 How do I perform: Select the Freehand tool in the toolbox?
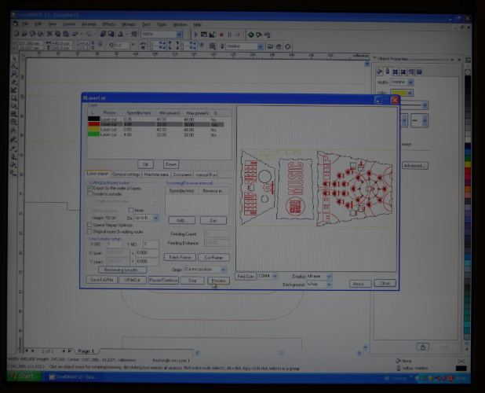[x=14, y=83]
